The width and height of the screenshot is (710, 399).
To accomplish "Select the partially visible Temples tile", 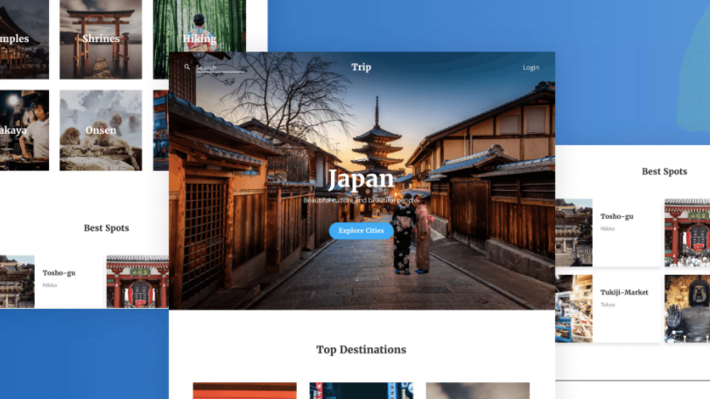I will (24, 38).
